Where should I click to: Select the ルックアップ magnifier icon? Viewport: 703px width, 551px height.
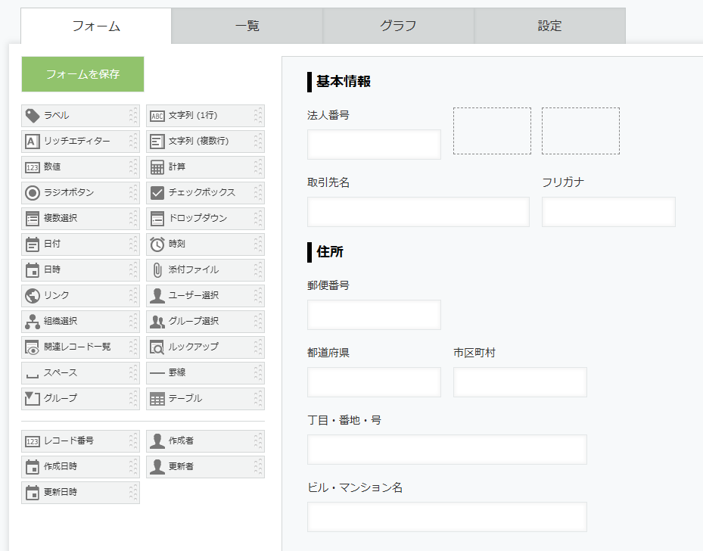pyautogui.click(x=157, y=347)
